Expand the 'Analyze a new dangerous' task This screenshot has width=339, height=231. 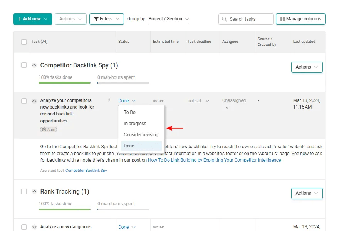[34, 227]
